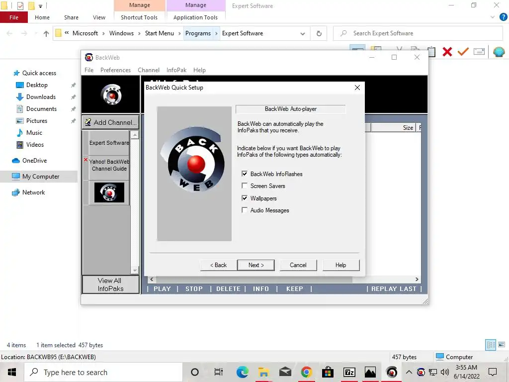This screenshot has width=509, height=382.
Task: Click the red X delete icon in Explorer ribbon
Action: [447, 52]
